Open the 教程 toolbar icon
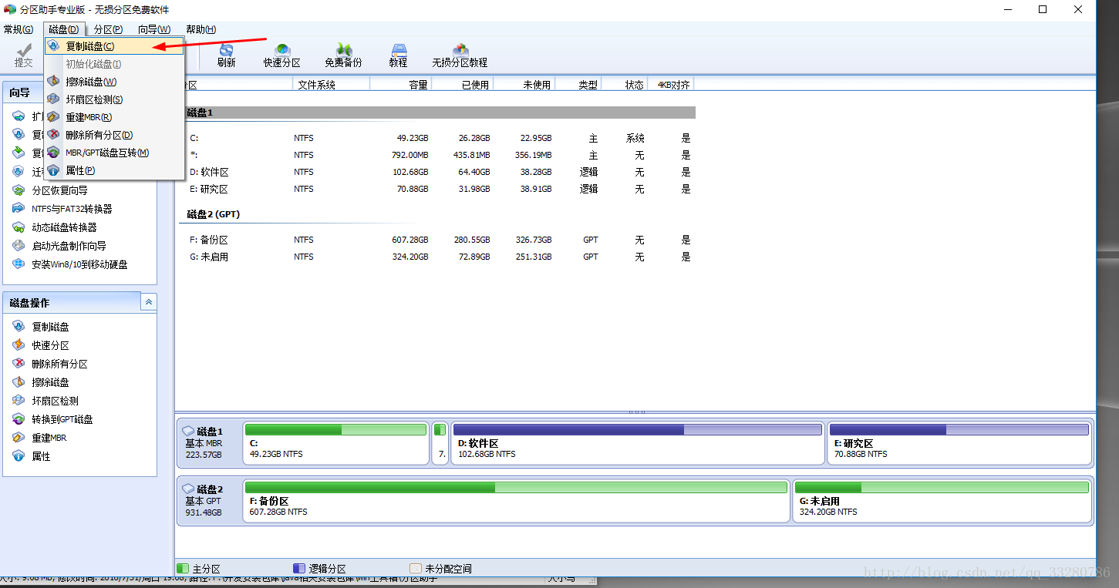 [x=398, y=55]
